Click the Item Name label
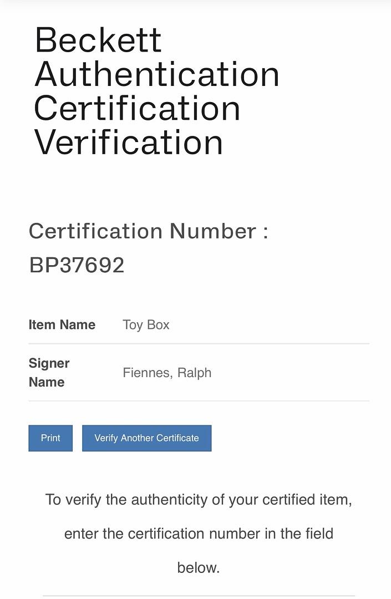This screenshot has width=391, height=599. pyautogui.click(x=62, y=325)
